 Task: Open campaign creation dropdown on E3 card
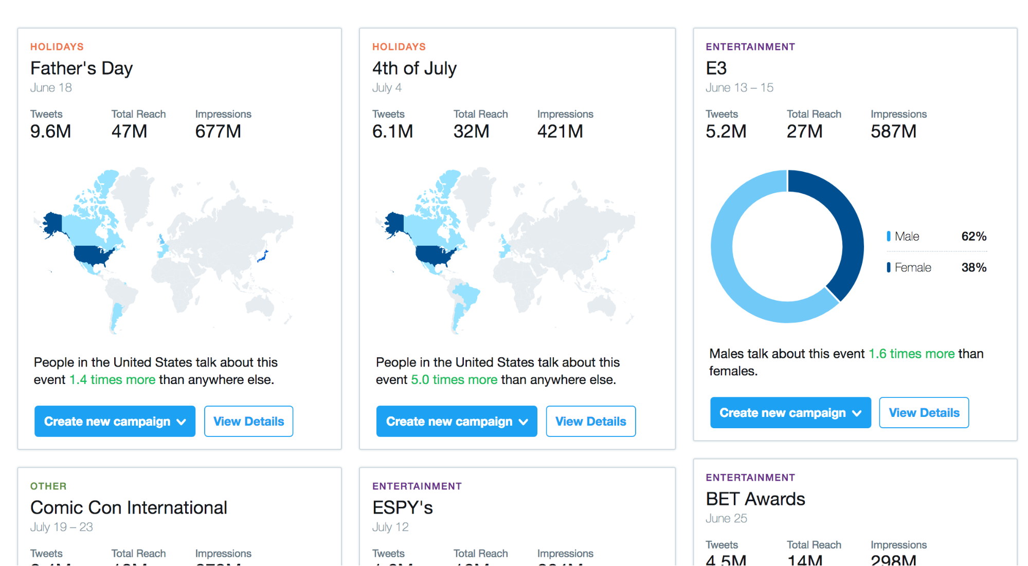click(x=790, y=412)
